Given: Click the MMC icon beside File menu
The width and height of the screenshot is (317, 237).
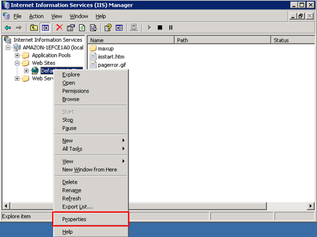Looking at the screenshot, I should 7,16.
